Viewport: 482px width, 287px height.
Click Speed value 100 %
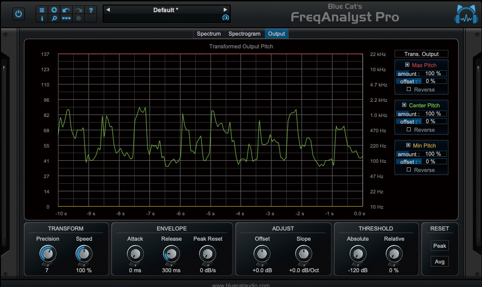point(84,270)
